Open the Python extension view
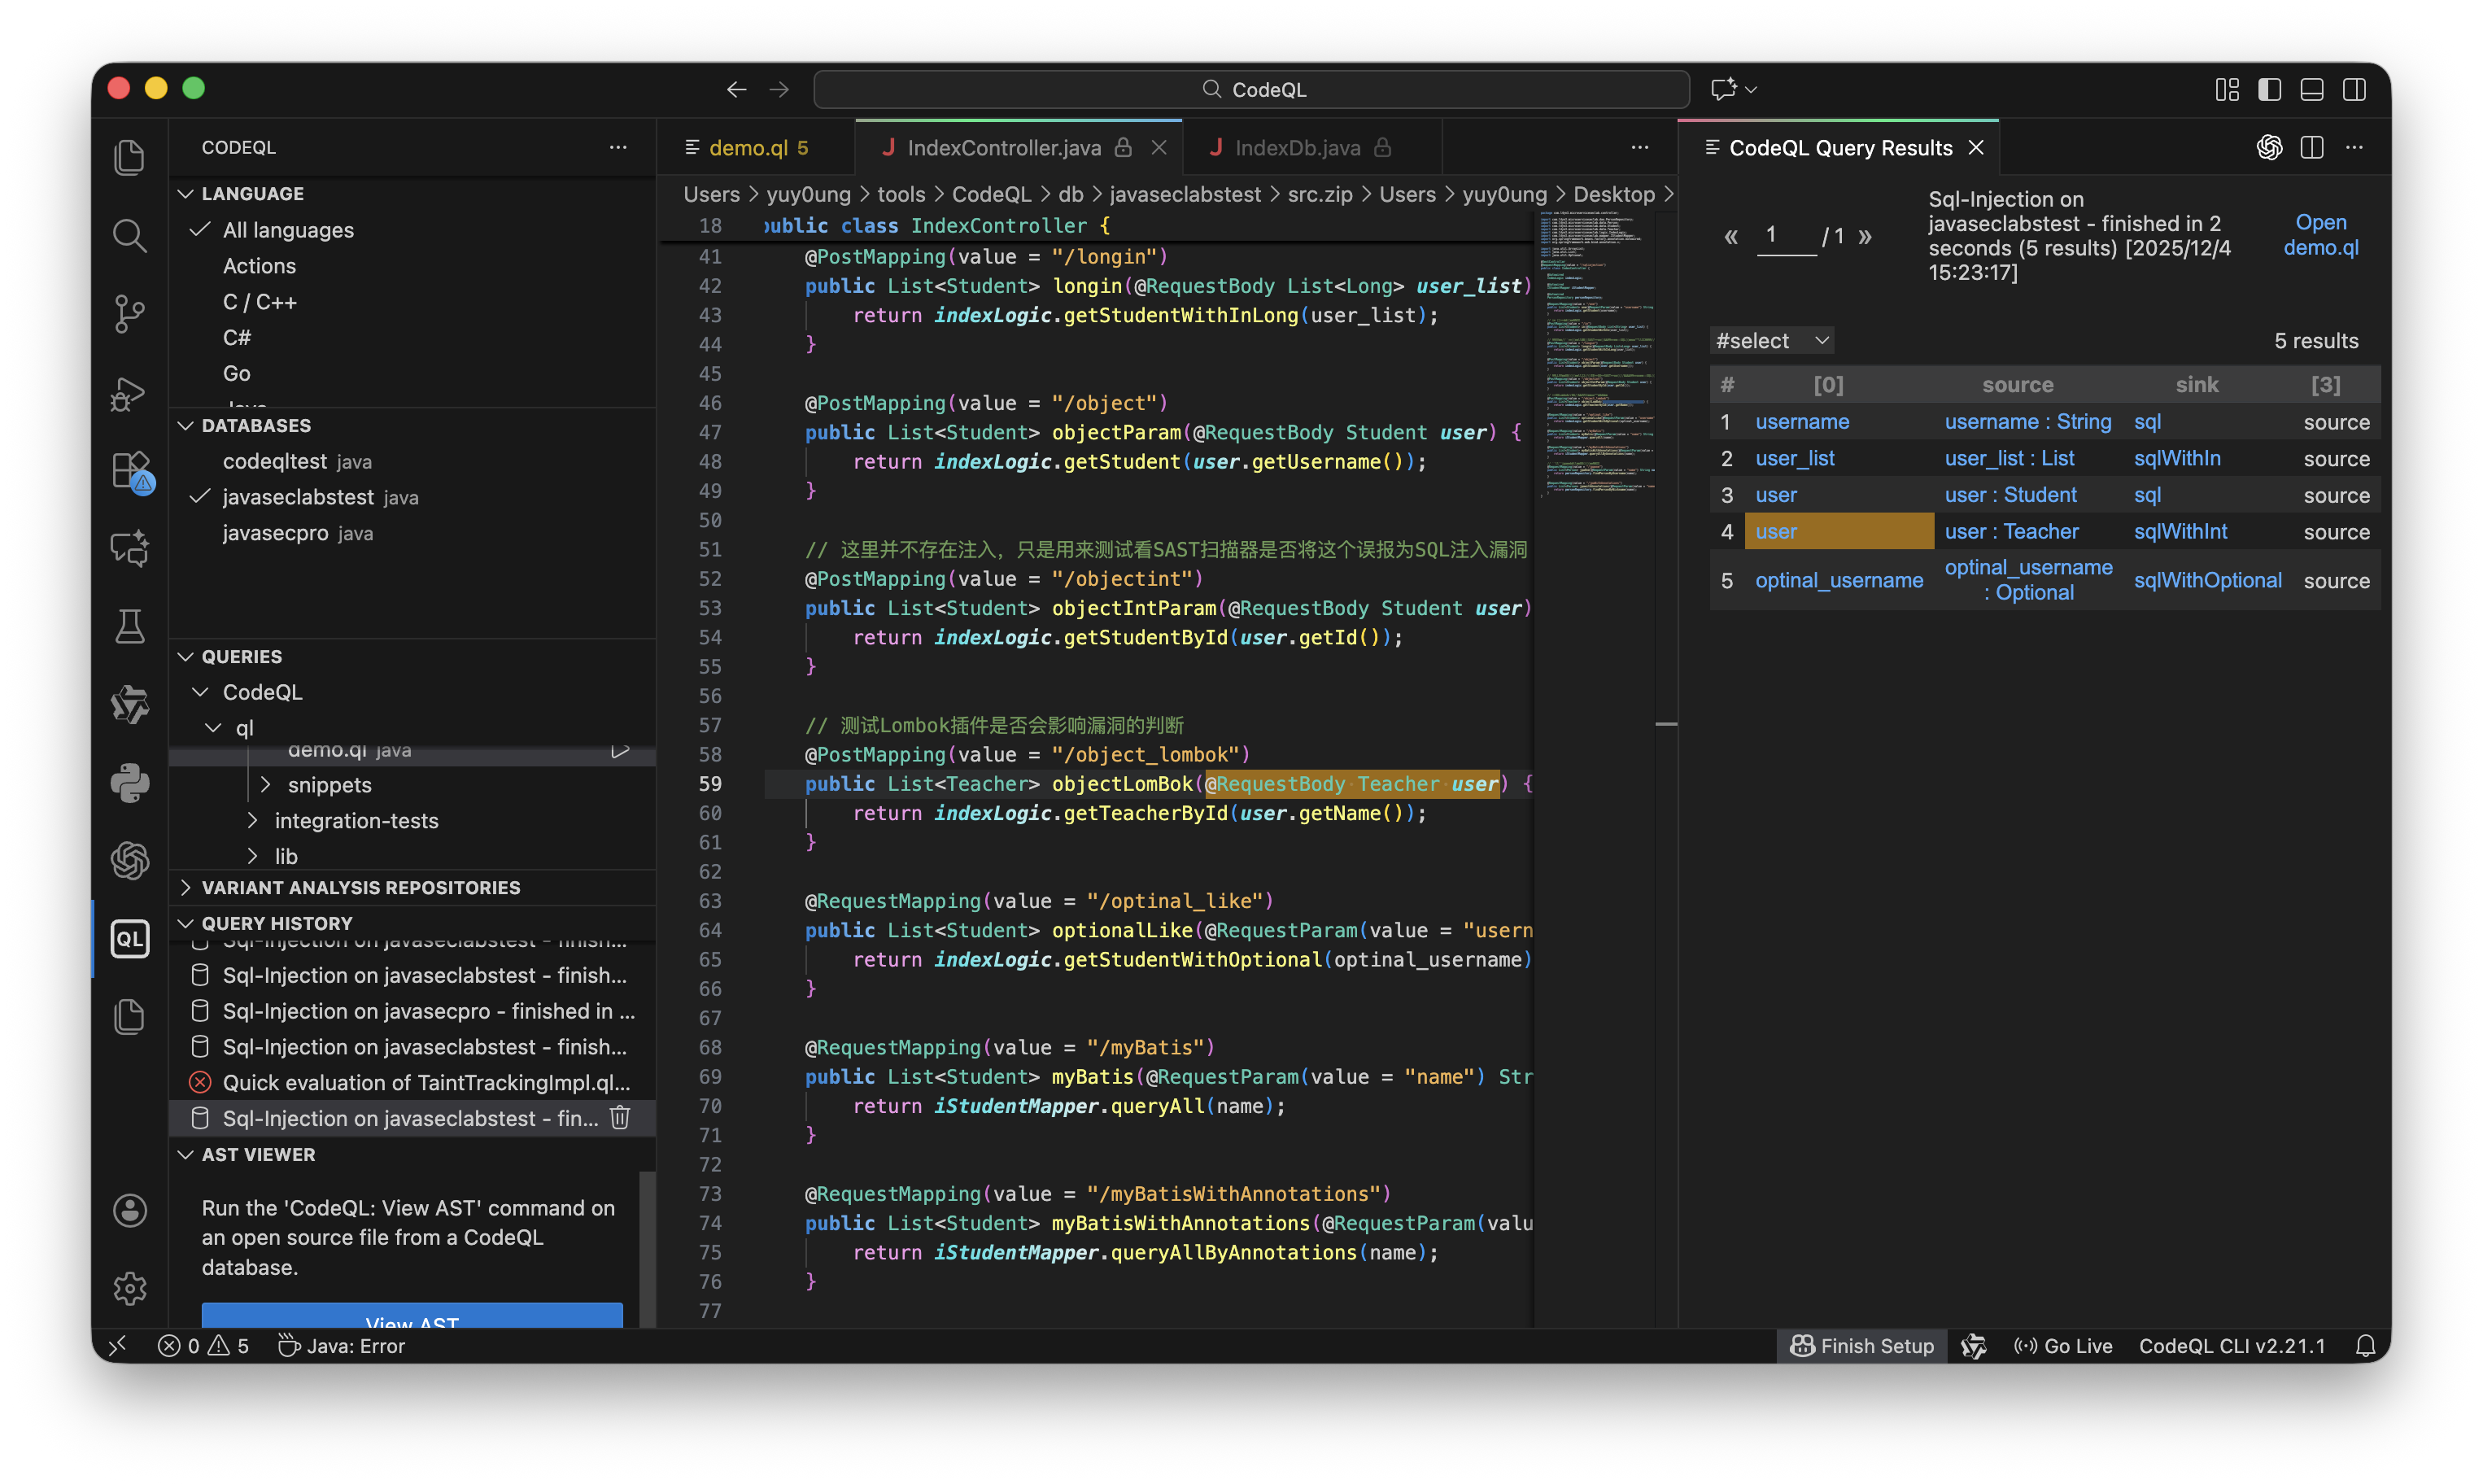2483x1484 pixels. pyautogui.click(x=130, y=783)
